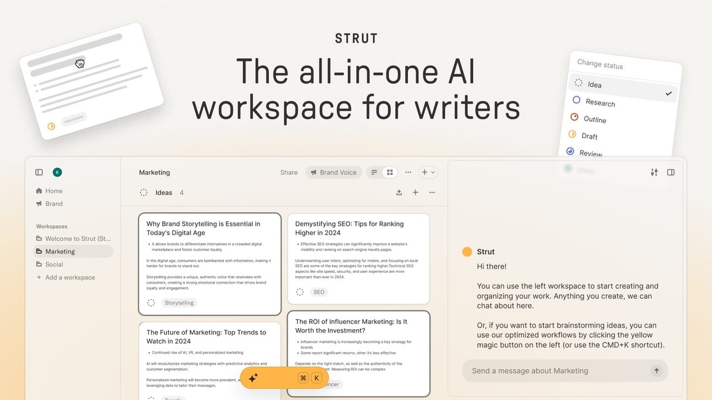Click the Marketing page title

[154, 172]
